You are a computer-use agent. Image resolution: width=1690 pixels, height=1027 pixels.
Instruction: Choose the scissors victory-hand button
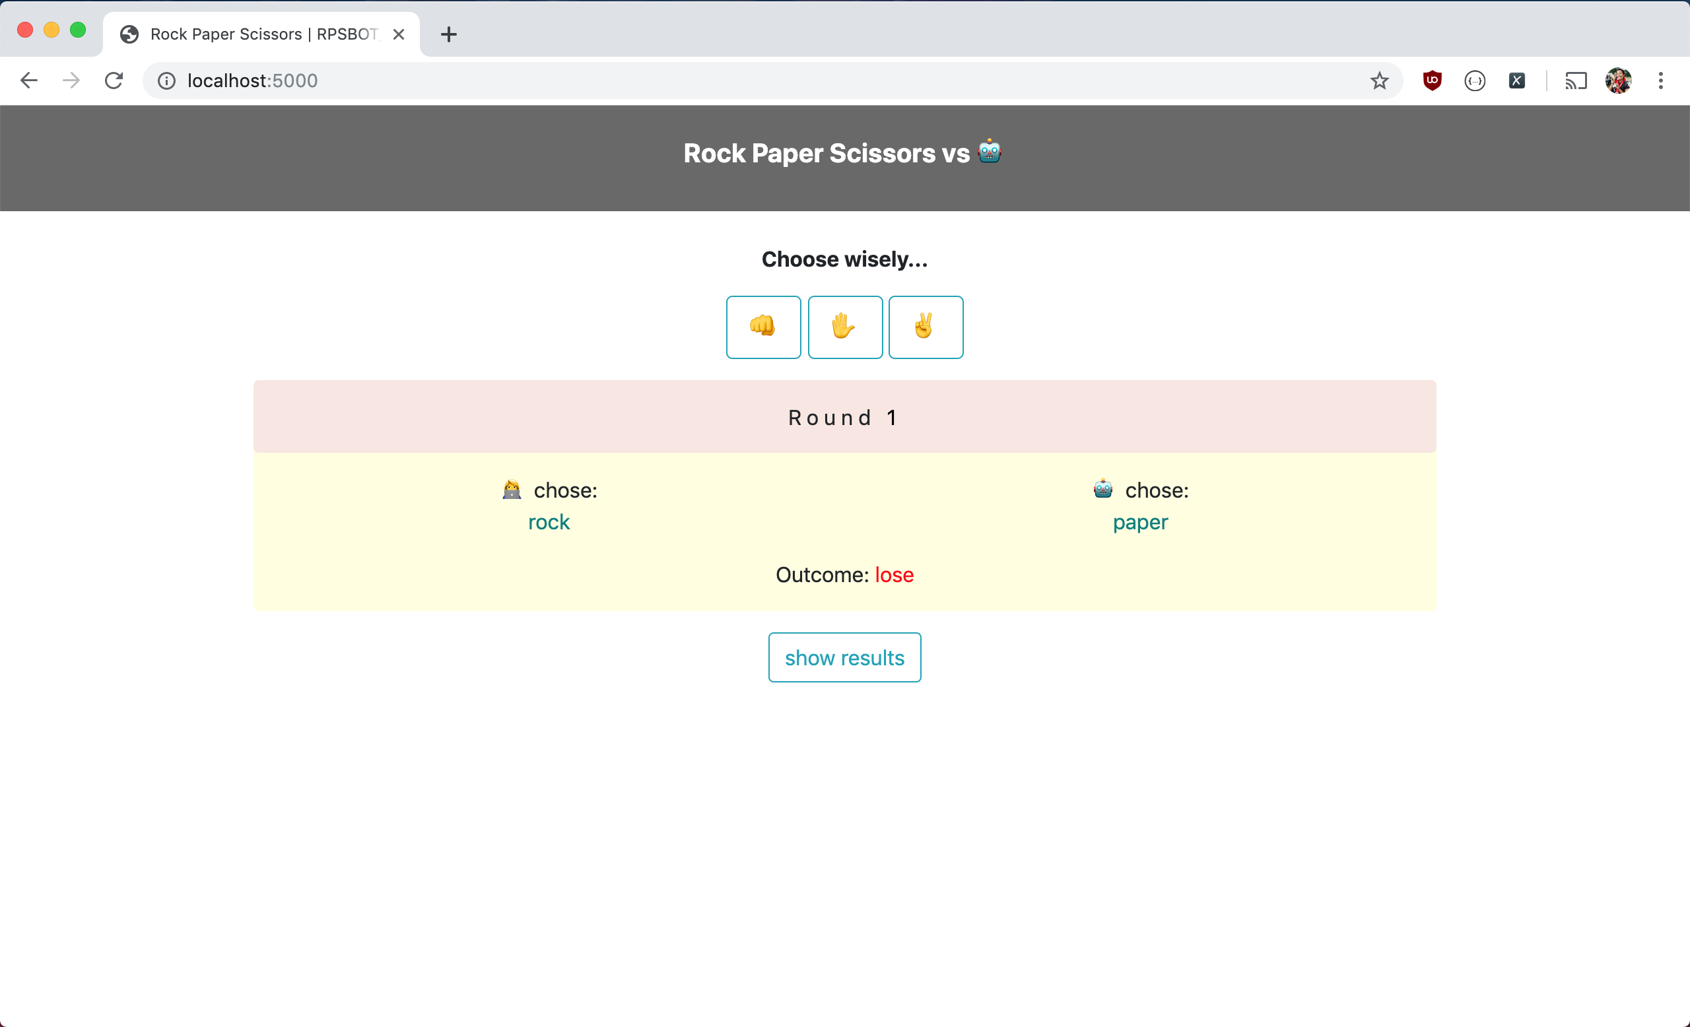[926, 327]
